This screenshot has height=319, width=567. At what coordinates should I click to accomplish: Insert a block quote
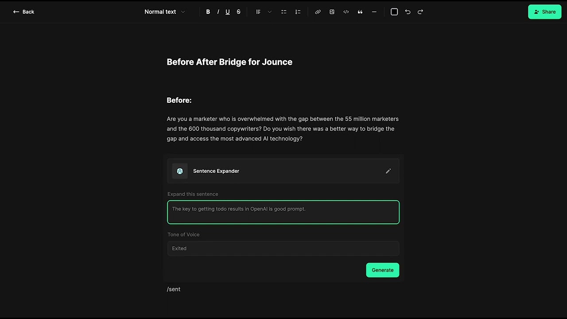(x=360, y=12)
